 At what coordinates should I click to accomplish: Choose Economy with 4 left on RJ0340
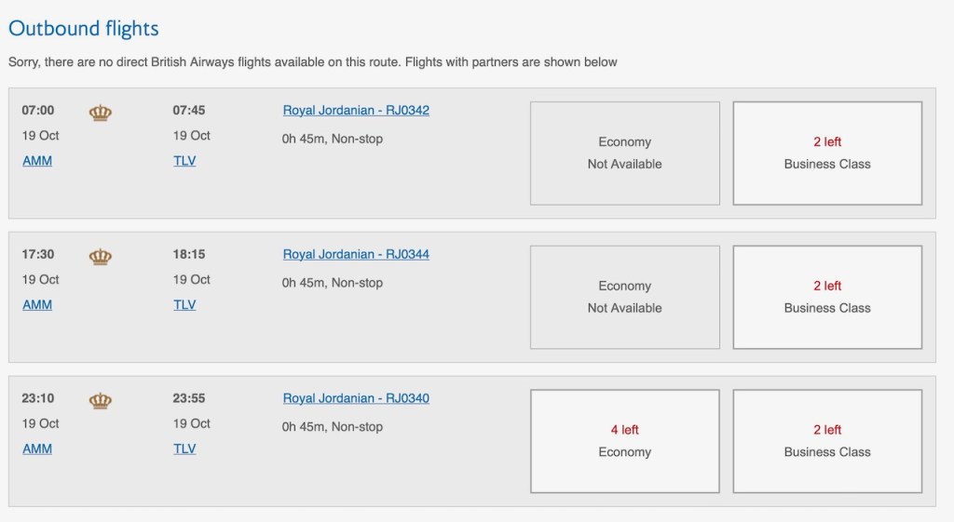[624, 442]
